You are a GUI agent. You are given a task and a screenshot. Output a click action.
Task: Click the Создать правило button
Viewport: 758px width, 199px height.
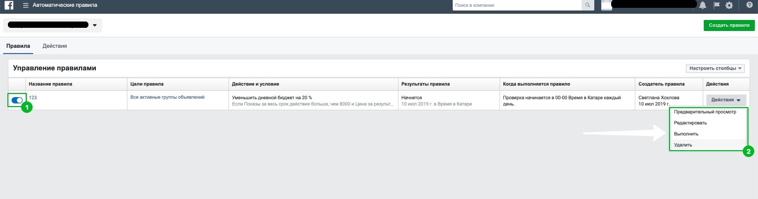pyautogui.click(x=729, y=25)
